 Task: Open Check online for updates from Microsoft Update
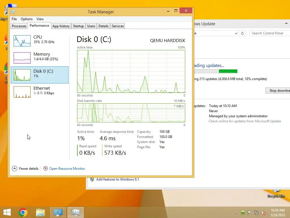pyautogui.click(x=245, y=121)
